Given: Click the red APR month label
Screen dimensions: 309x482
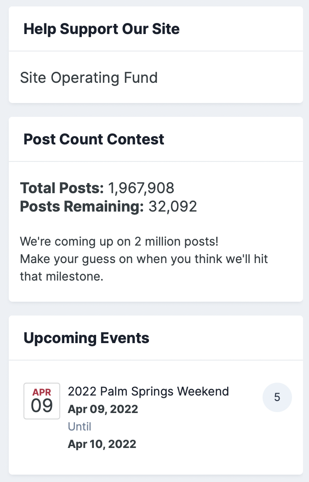Looking at the screenshot, I should (42, 392).
